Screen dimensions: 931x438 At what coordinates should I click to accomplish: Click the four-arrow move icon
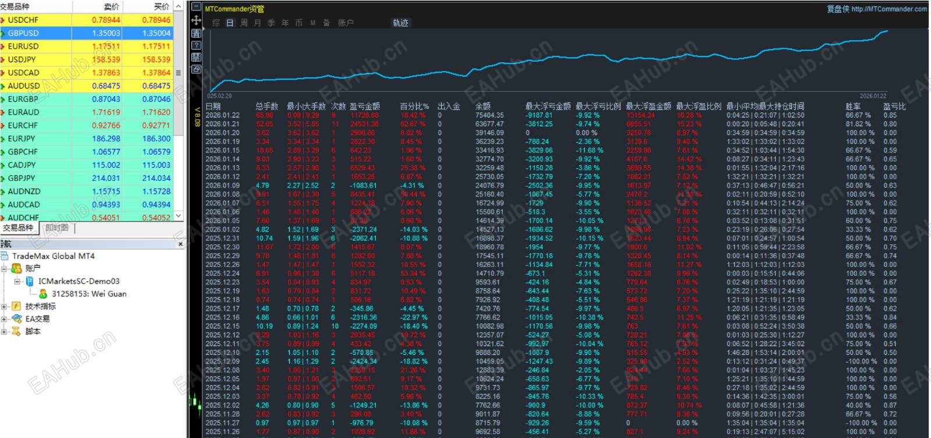coord(196,20)
